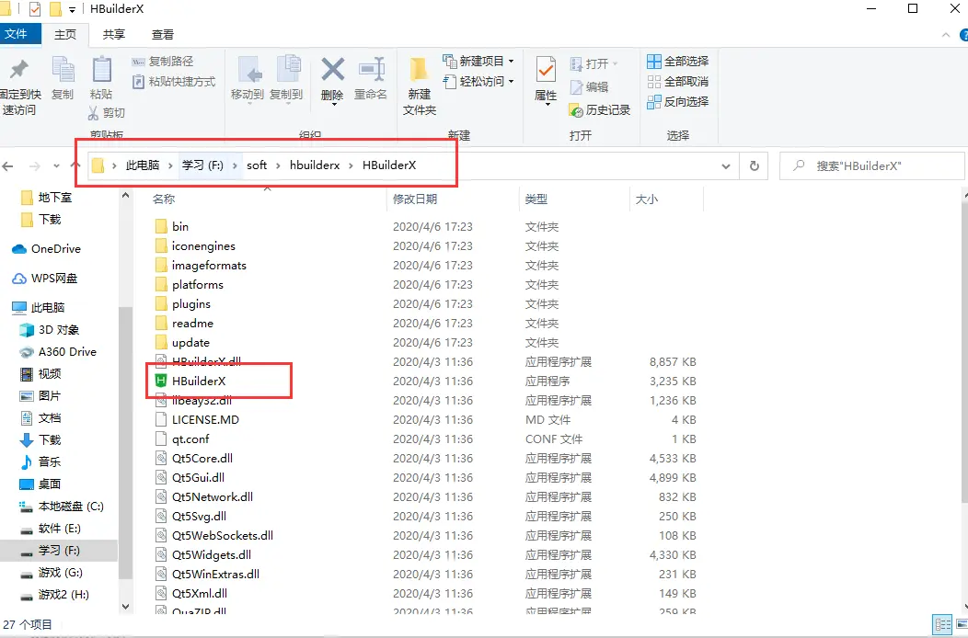Image resolution: width=968 pixels, height=638 pixels.
Task: Click Select None (全部取消) in the ribbon
Action: coord(678,82)
